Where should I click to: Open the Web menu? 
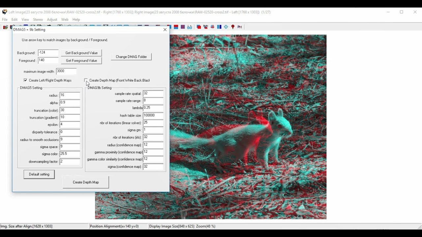[65, 19]
